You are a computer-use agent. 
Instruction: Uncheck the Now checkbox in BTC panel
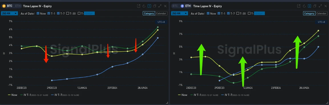pos(38,13)
